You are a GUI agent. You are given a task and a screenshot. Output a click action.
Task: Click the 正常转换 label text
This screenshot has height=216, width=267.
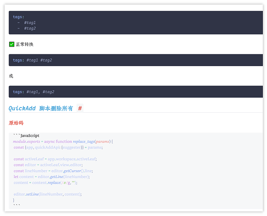[x=25, y=44]
